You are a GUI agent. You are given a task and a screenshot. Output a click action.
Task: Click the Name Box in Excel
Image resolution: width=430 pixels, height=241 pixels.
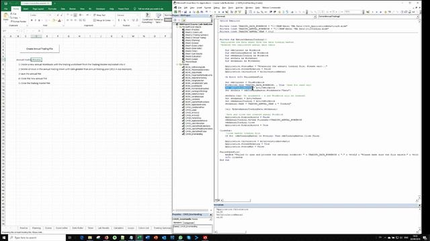tap(10, 31)
